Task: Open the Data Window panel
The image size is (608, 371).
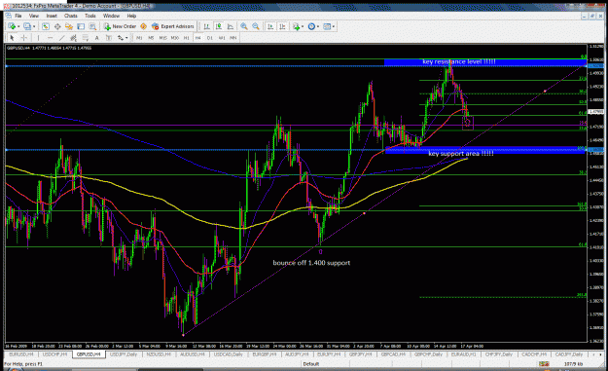Action: tap(57, 26)
